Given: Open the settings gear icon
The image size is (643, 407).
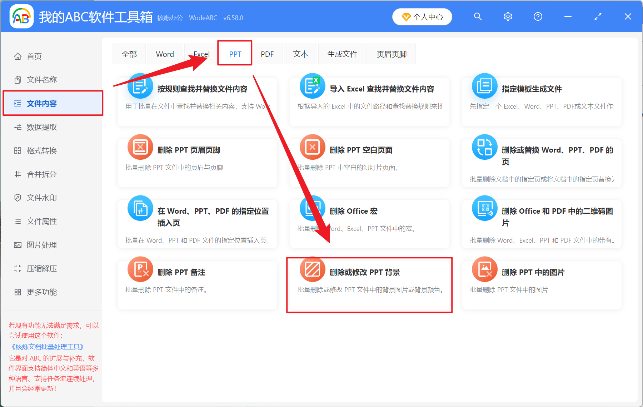Looking at the screenshot, I should tap(508, 16).
